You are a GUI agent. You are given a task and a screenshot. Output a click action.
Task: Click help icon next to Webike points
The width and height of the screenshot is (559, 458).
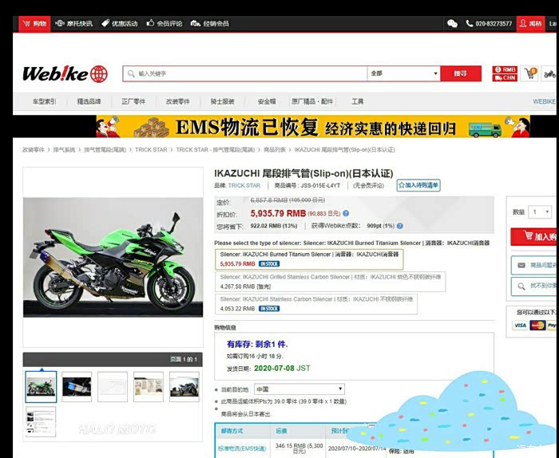coord(400,226)
